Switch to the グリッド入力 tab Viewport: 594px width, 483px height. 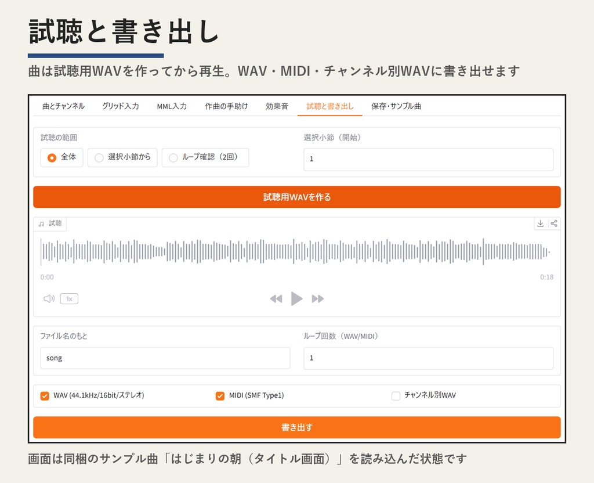(x=121, y=106)
